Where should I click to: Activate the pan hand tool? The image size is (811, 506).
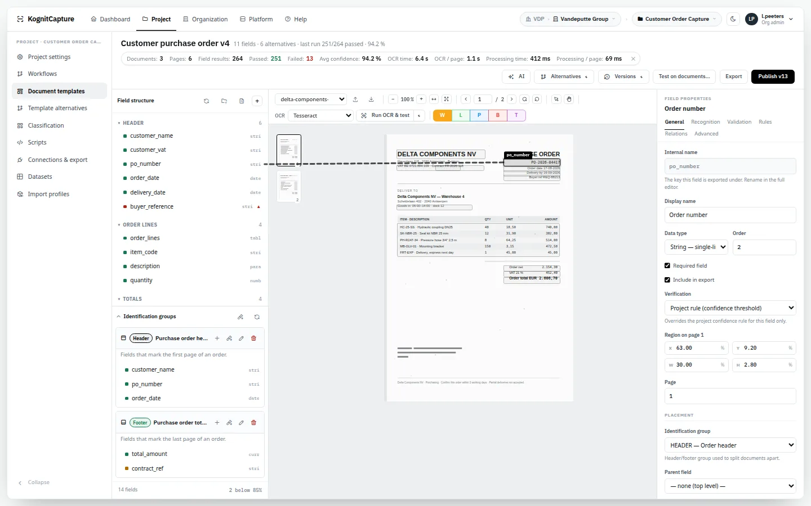[x=569, y=100]
